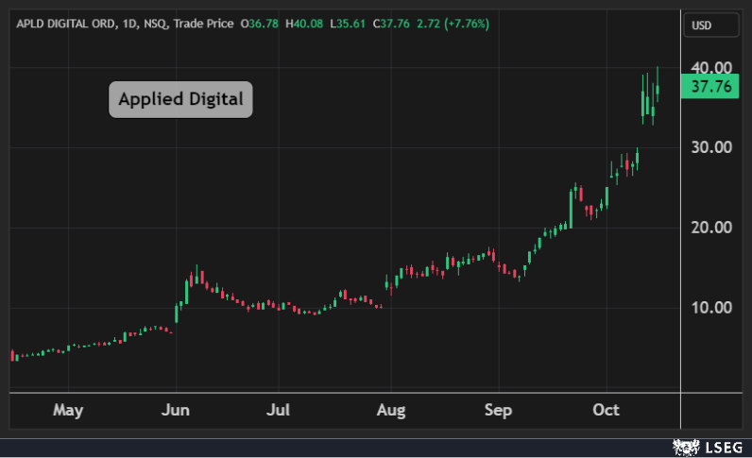Select Jun on the time axis

click(176, 410)
